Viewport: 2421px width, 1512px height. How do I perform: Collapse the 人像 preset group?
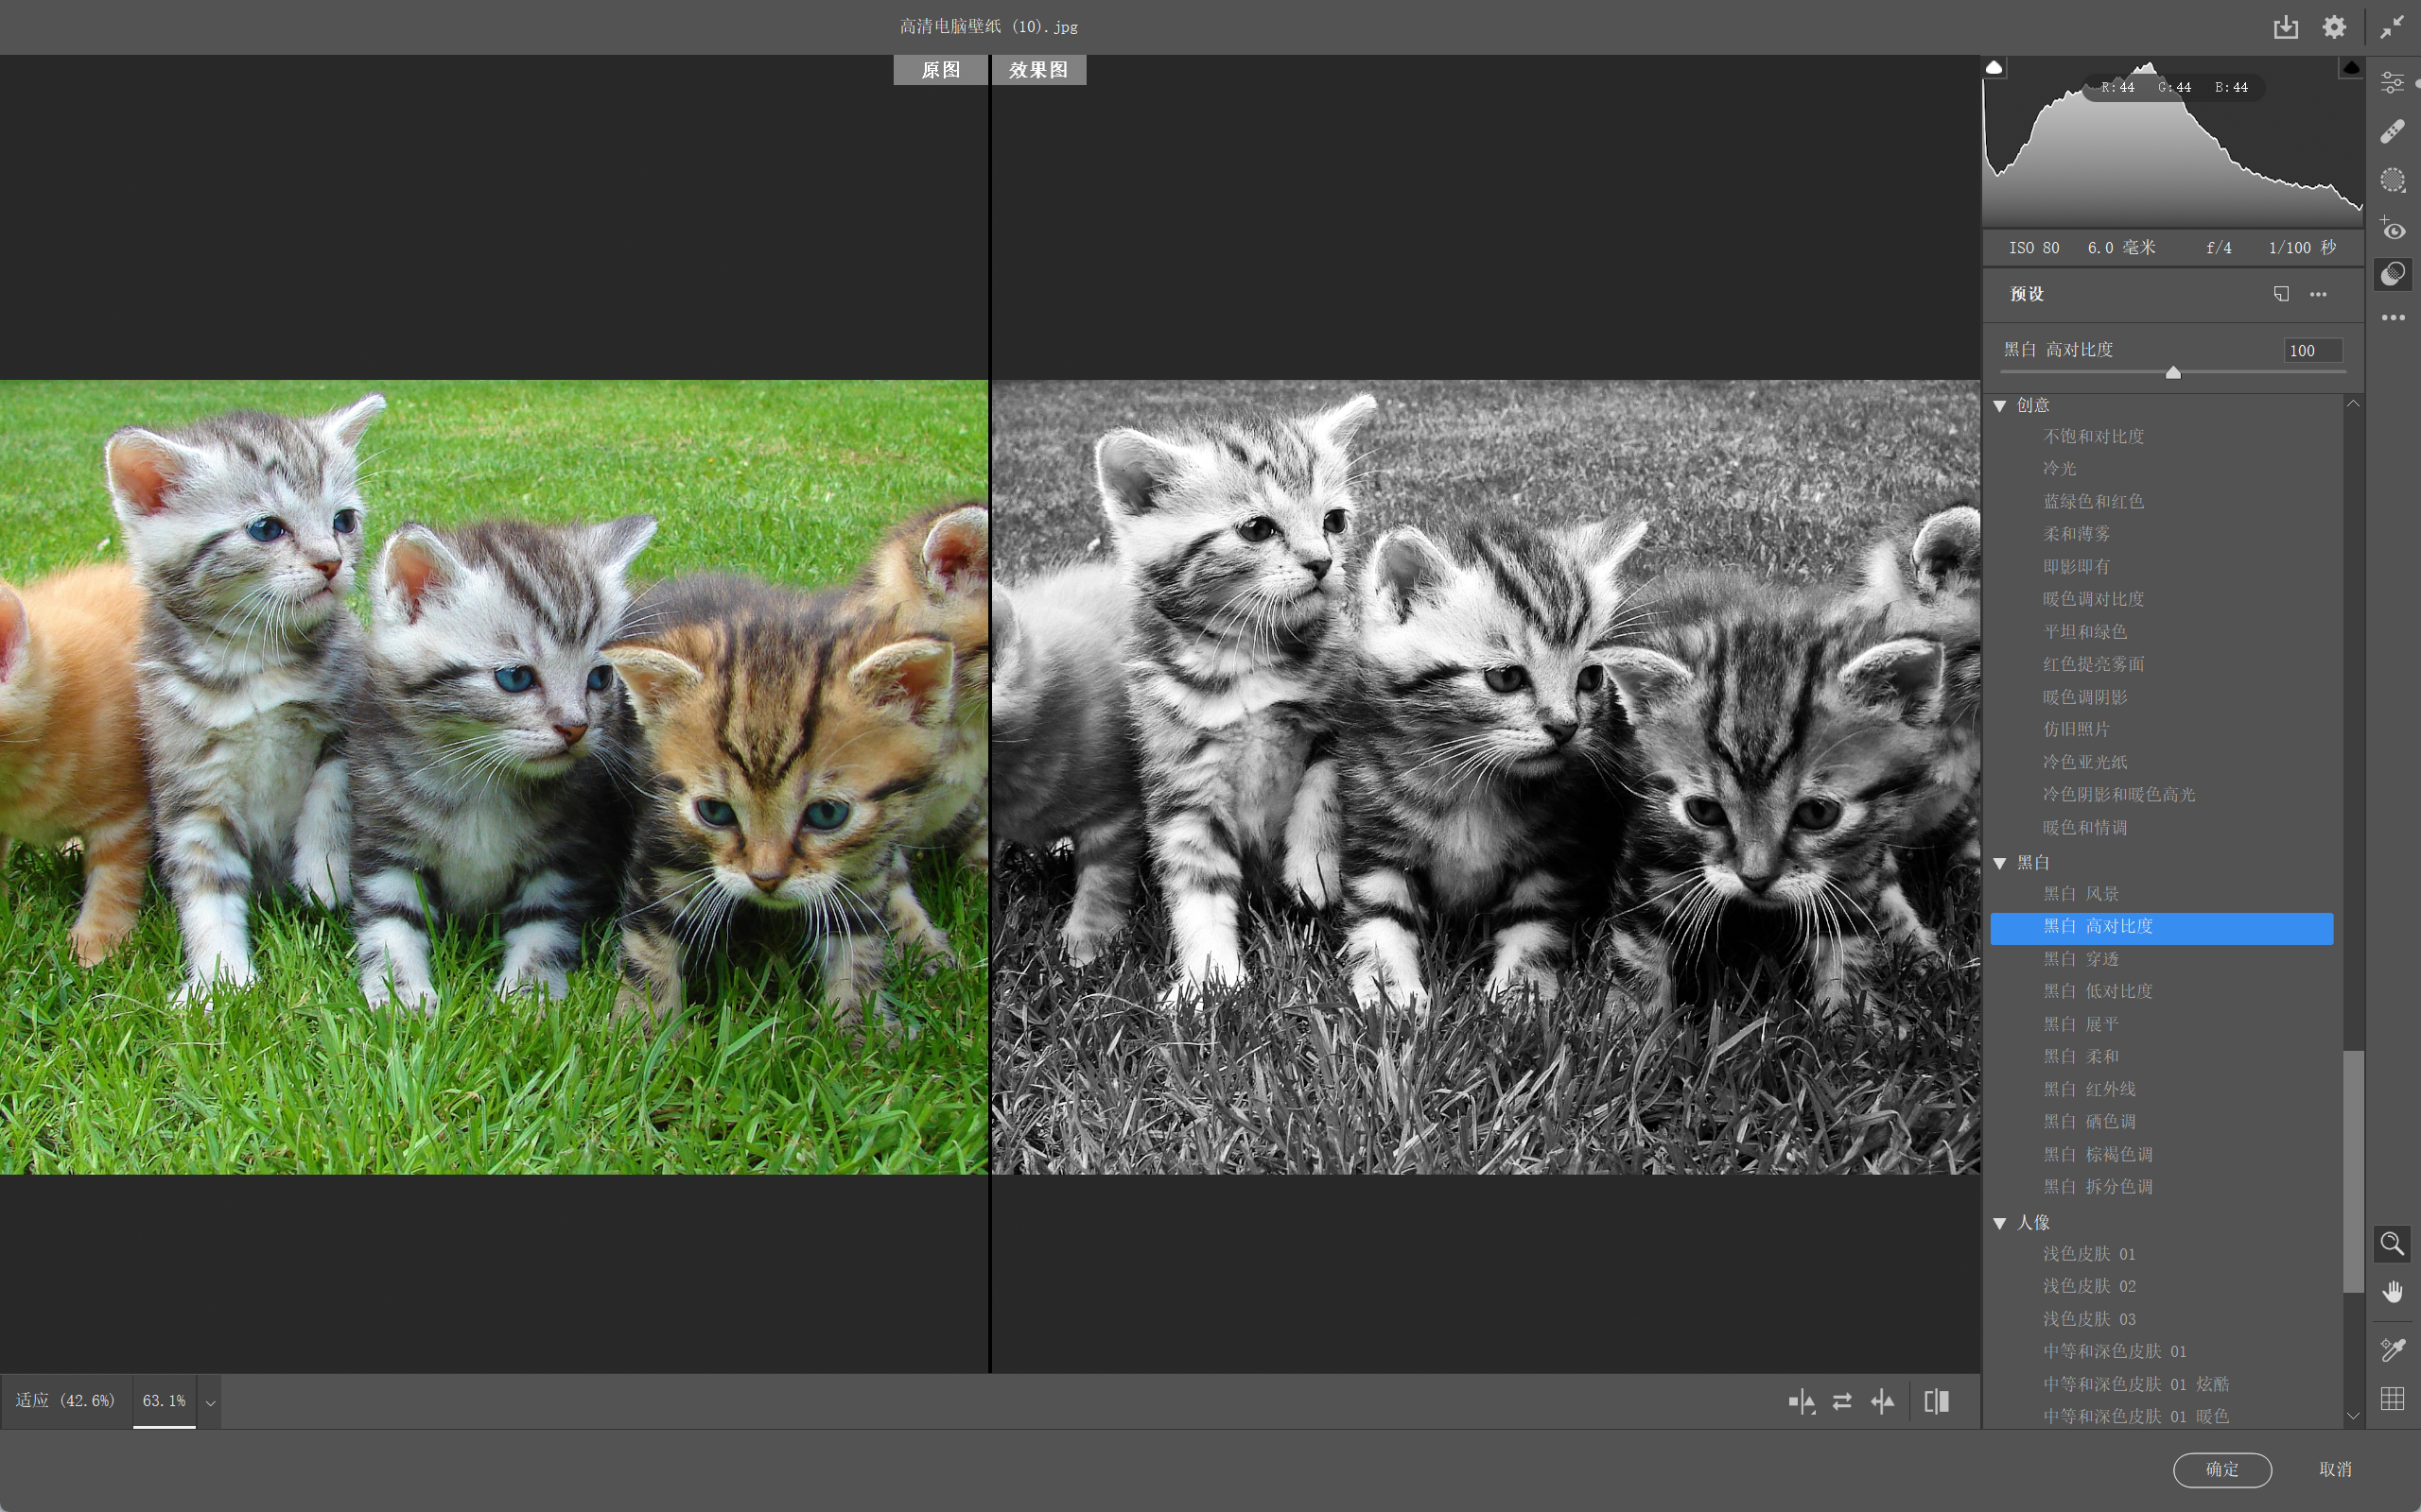tap(2000, 1222)
